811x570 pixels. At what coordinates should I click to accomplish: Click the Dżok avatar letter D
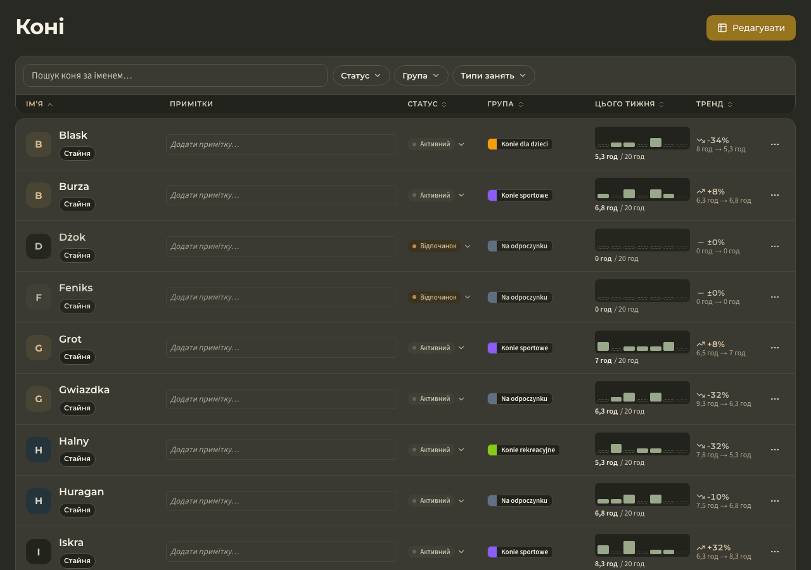39,246
